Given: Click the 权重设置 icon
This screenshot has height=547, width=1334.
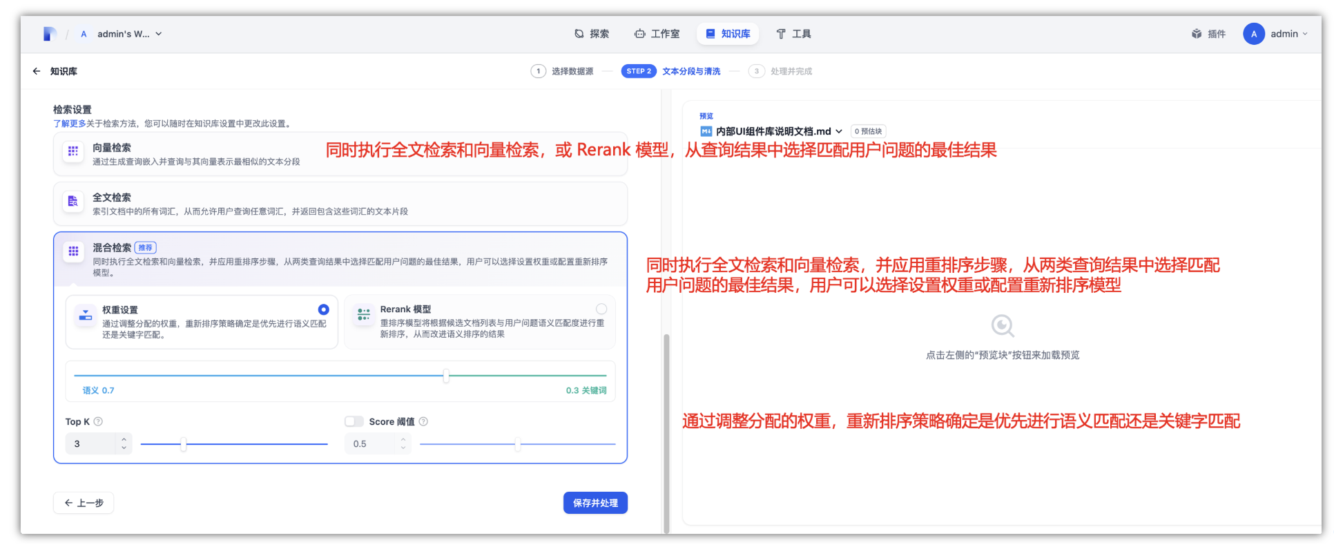Looking at the screenshot, I should click(x=85, y=314).
